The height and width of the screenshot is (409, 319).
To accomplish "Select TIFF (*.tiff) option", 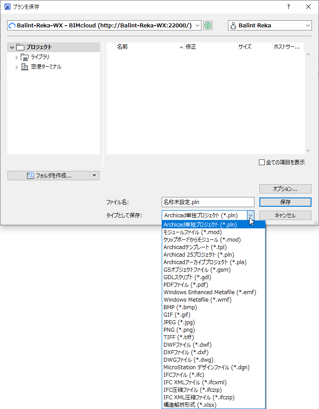I will tap(213, 337).
